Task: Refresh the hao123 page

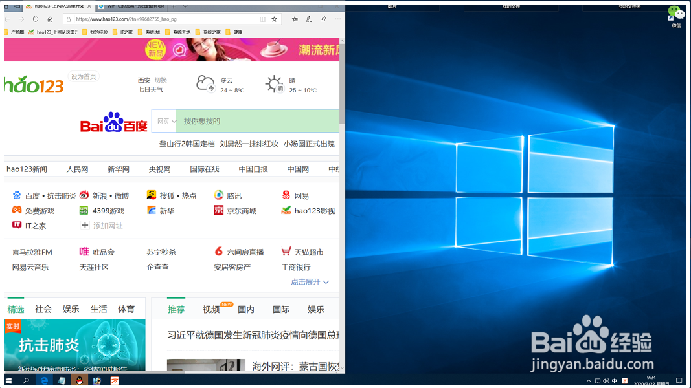Action: click(36, 19)
